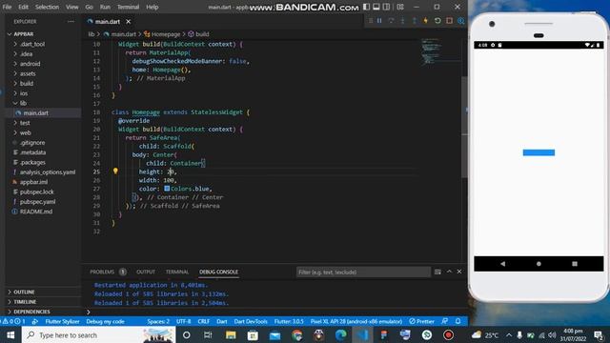
Task: Click Prettier in the status bar
Action: 421,321
